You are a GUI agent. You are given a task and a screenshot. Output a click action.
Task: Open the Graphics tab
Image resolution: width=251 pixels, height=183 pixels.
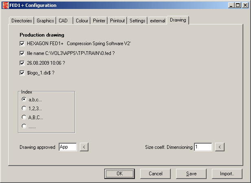45,21
